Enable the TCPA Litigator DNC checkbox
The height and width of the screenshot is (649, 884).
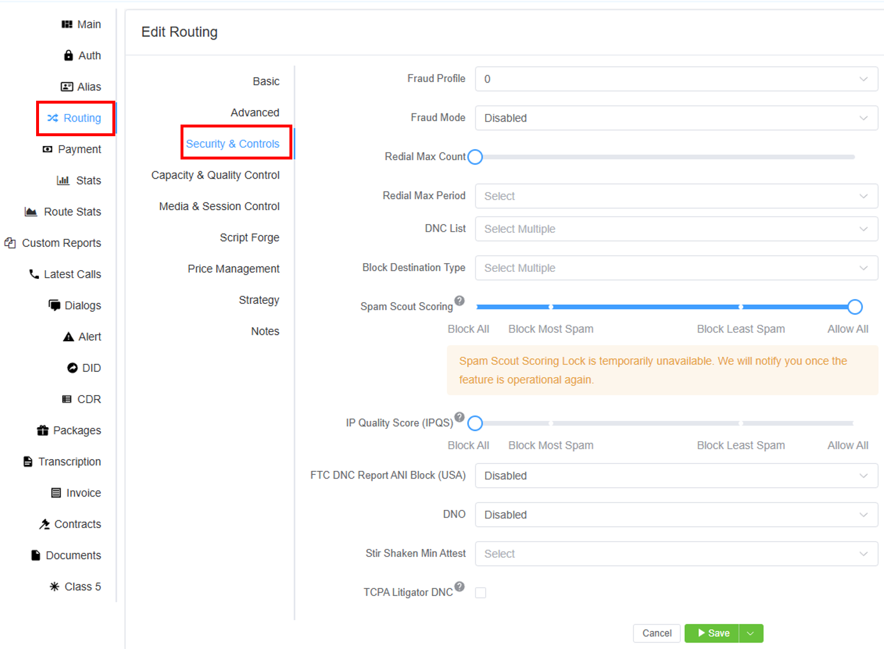480,593
